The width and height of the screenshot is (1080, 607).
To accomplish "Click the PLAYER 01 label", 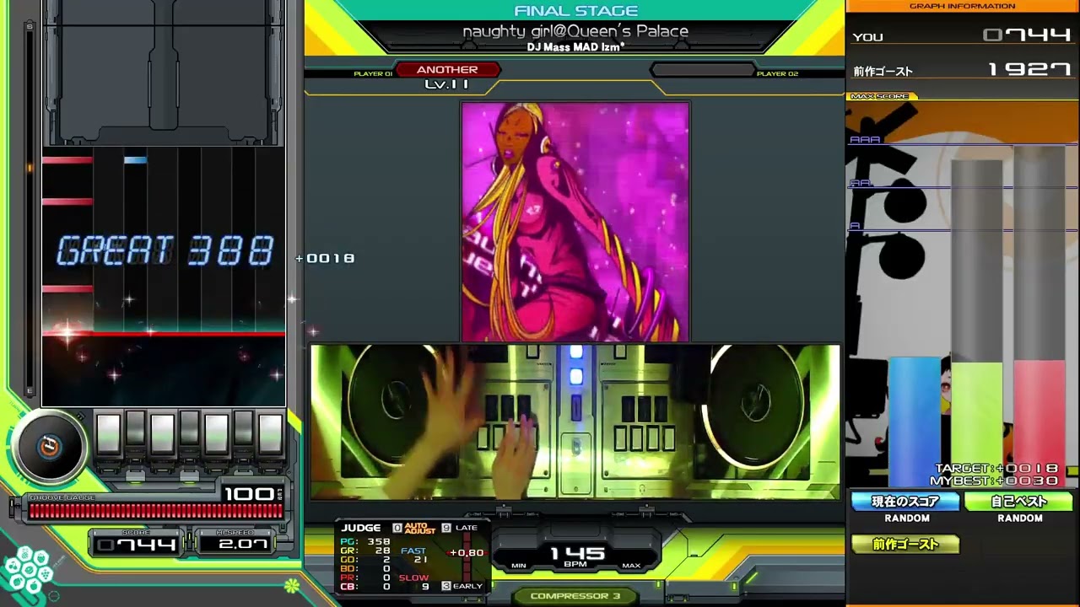I will pyautogui.click(x=373, y=74).
